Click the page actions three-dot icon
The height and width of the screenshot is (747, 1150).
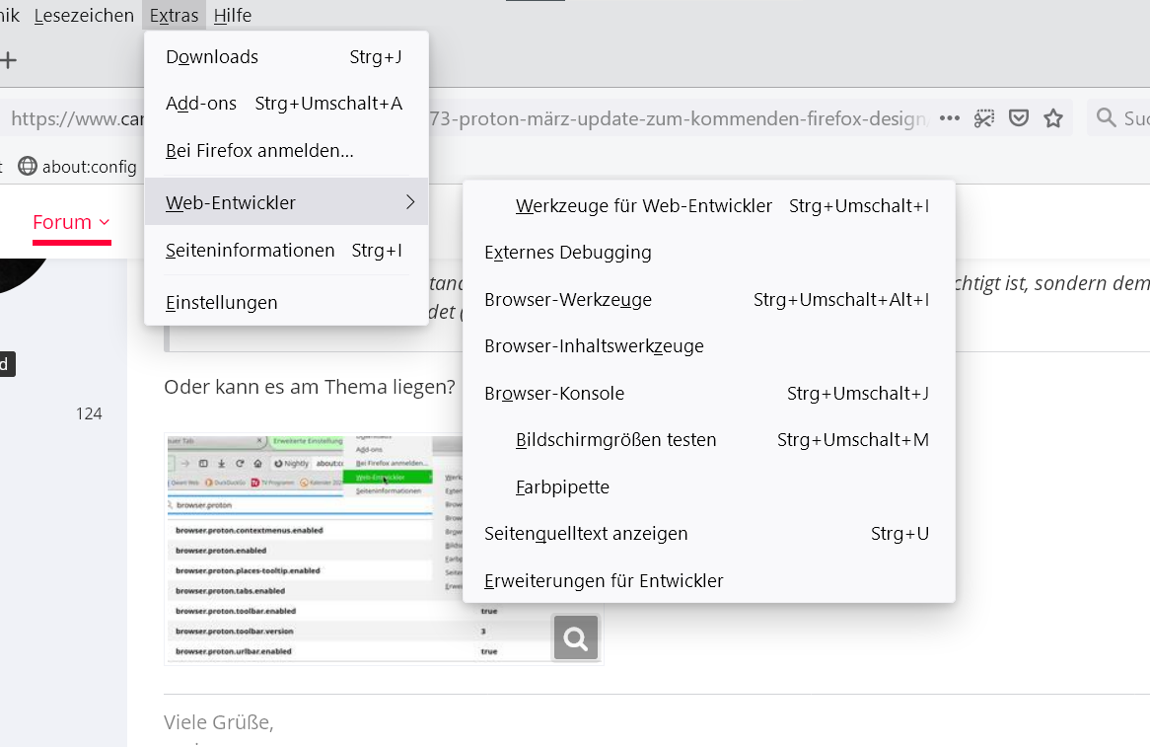click(949, 118)
